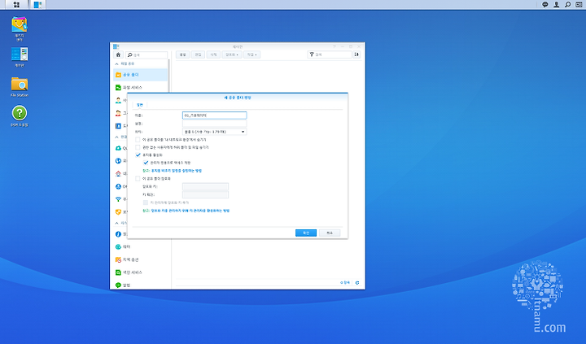586x344 pixels.
Task: Click the description input field
Action: click(215, 124)
